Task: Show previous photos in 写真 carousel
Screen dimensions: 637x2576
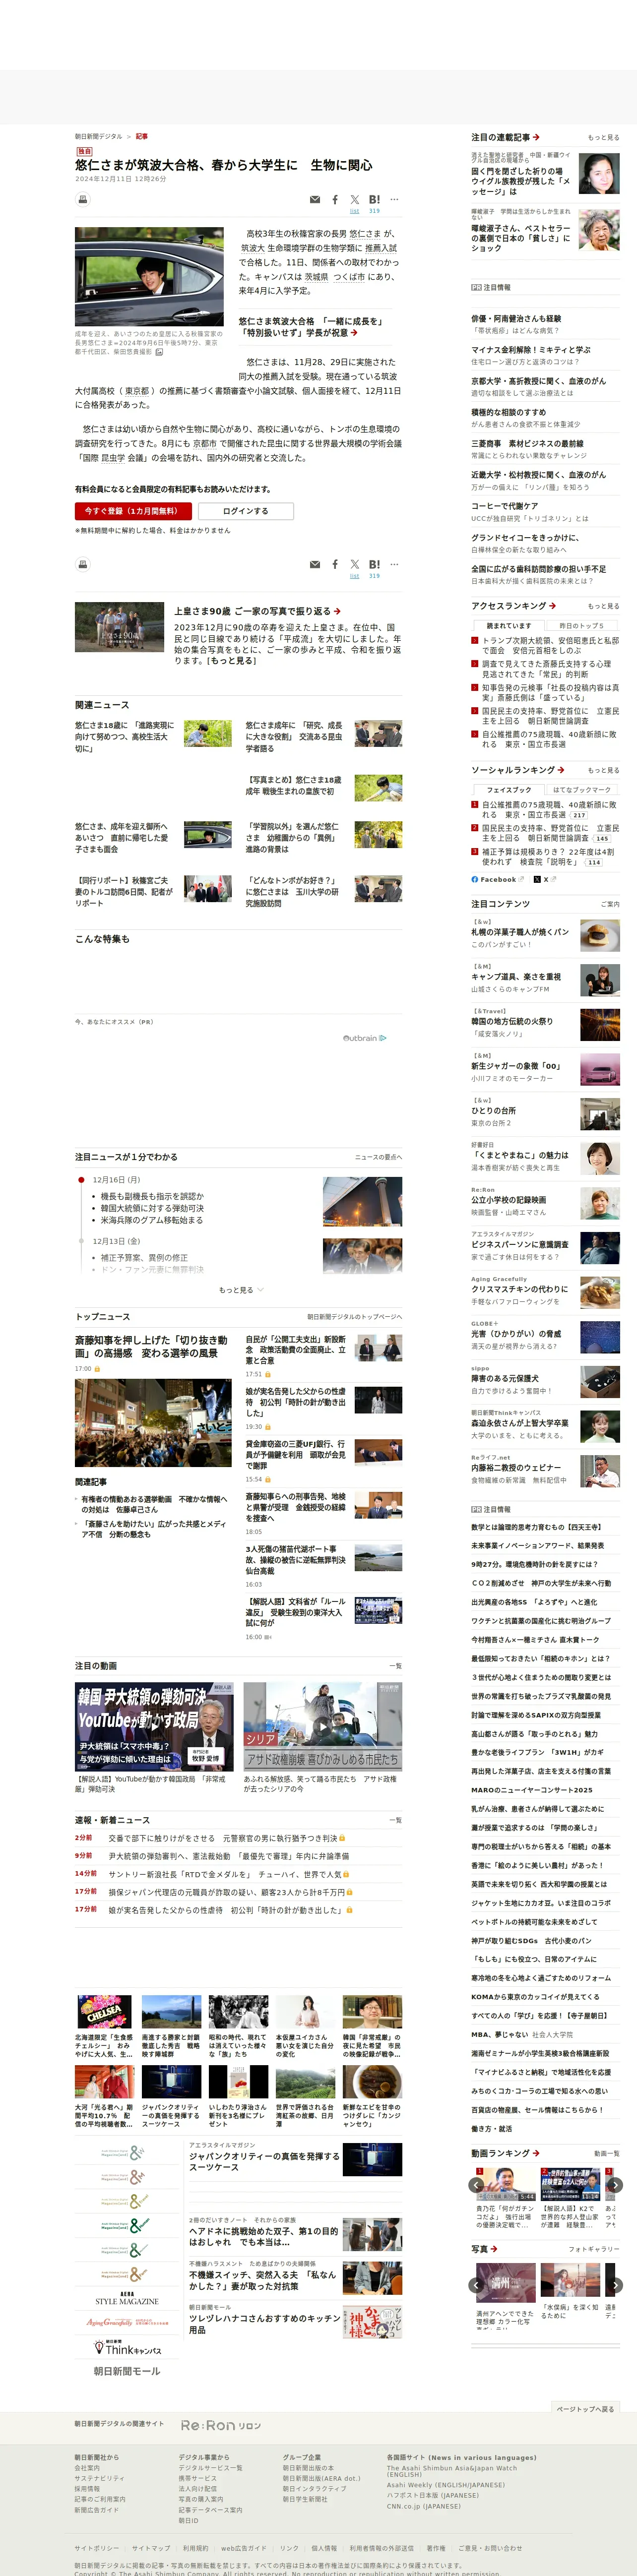Action: coord(477,2285)
